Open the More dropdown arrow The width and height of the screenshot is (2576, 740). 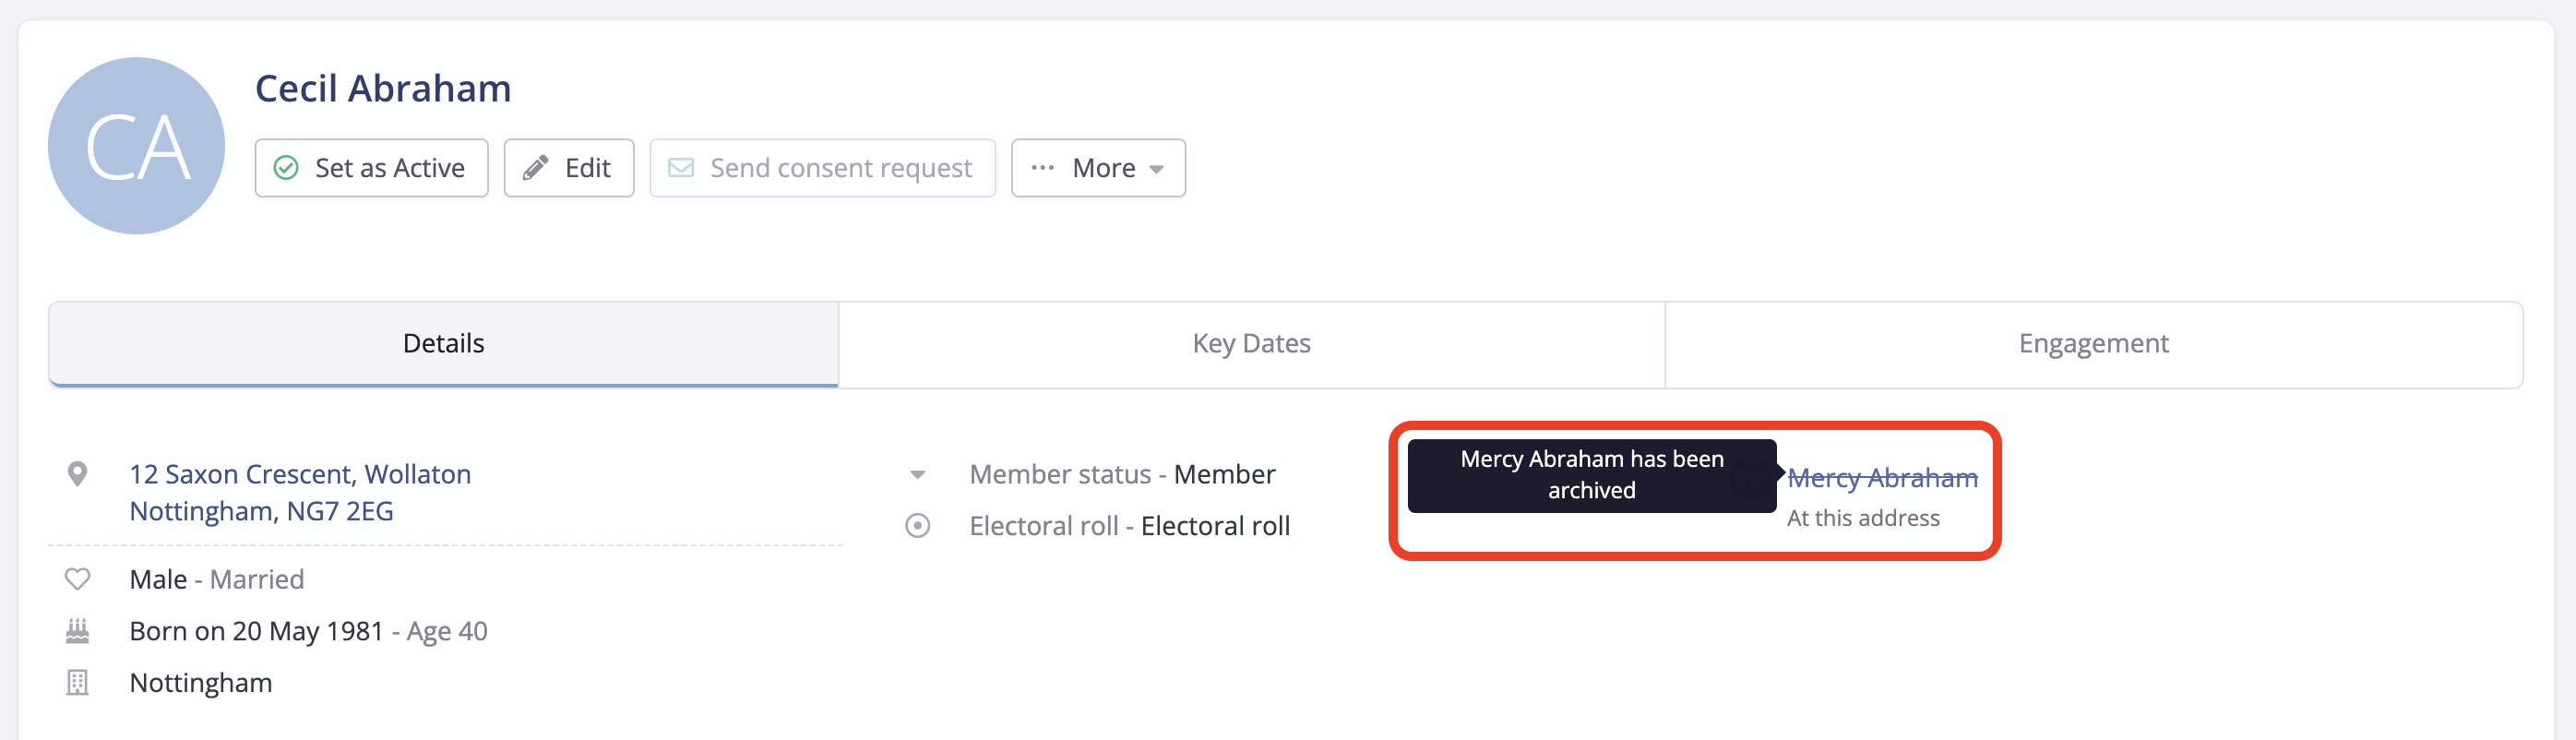pyautogui.click(x=1157, y=169)
